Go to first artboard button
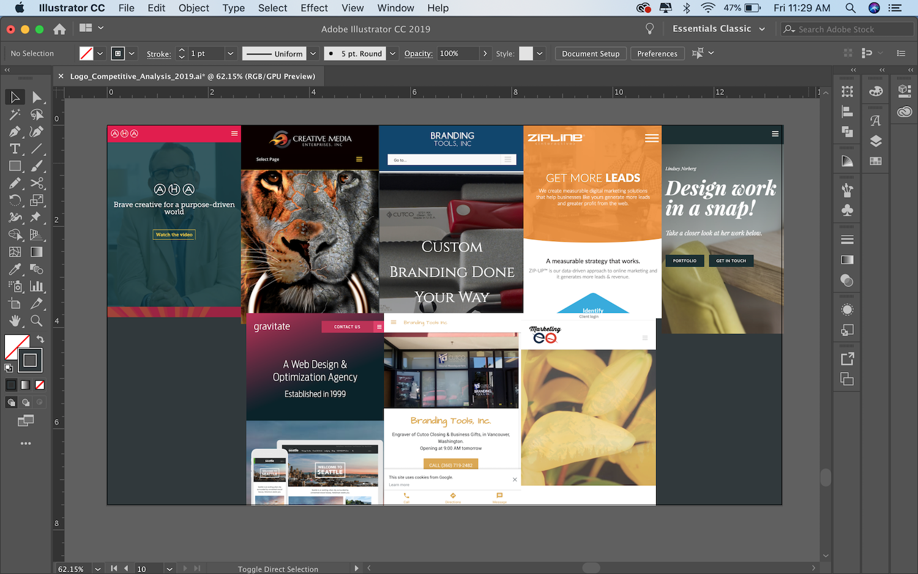This screenshot has height=574, width=918. tap(114, 568)
